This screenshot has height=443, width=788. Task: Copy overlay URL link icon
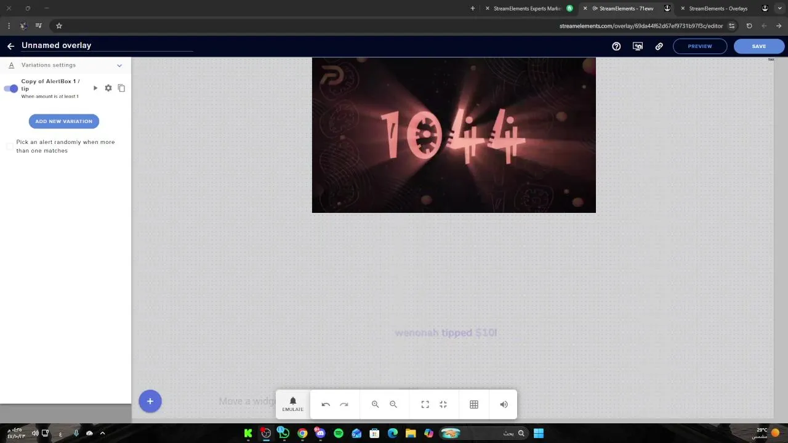659,46
